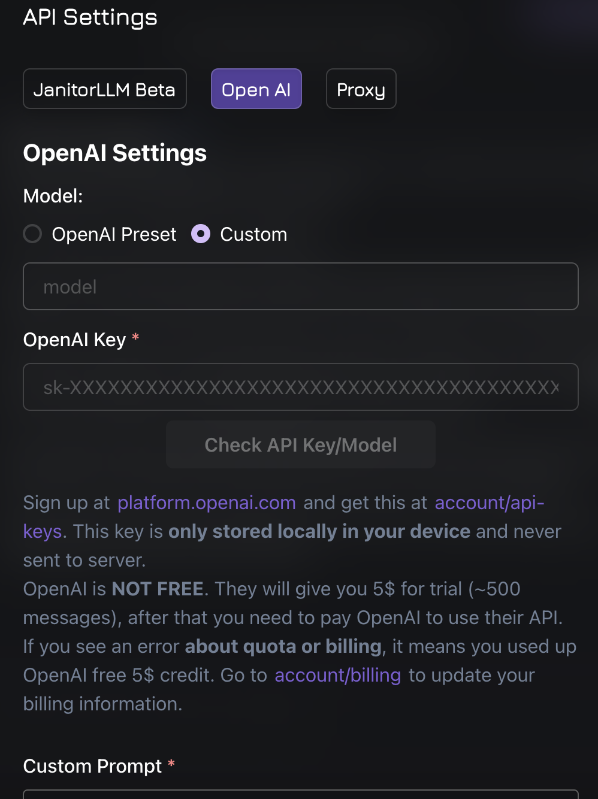The height and width of the screenshot is (799, 598).
Task: Click the bold NOT FREE text
Action: tap(158, 589)
